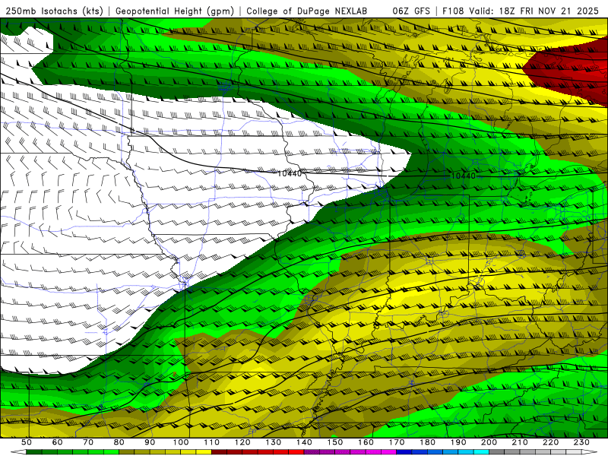Click the 120 value on the color scale
The width and height of the screenshot is (608, 456).
pos(242,442)
